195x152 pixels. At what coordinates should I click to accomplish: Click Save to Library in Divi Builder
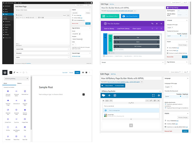tap(109, 29)
